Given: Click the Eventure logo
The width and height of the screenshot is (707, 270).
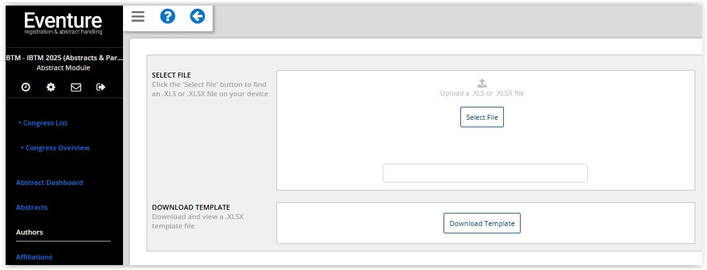Looking at the screenshot, I should (63, 22).
